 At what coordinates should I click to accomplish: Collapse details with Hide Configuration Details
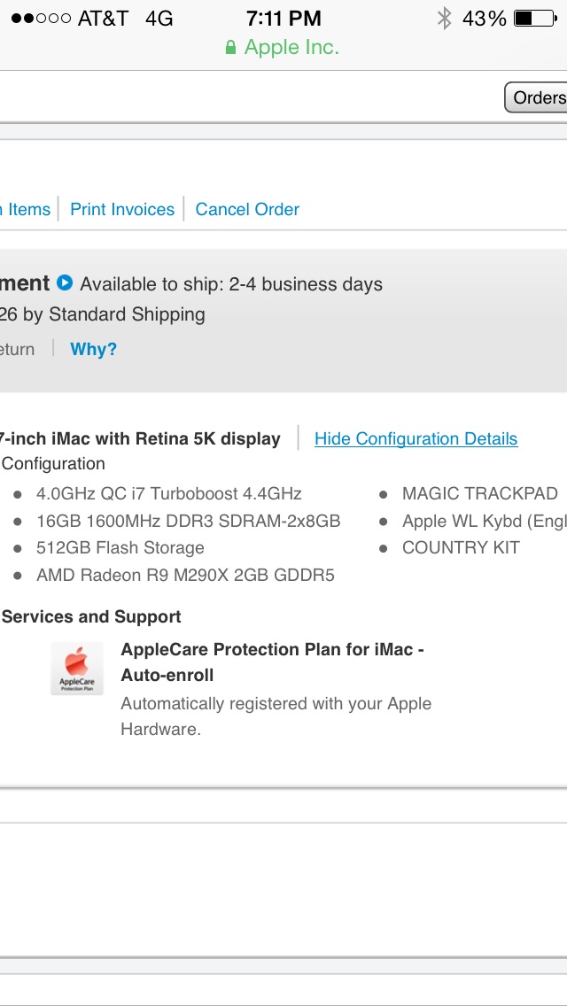tap(416, 439)
